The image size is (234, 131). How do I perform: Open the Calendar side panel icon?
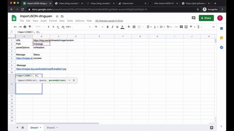pyautogui.click(x=222, y=28)
